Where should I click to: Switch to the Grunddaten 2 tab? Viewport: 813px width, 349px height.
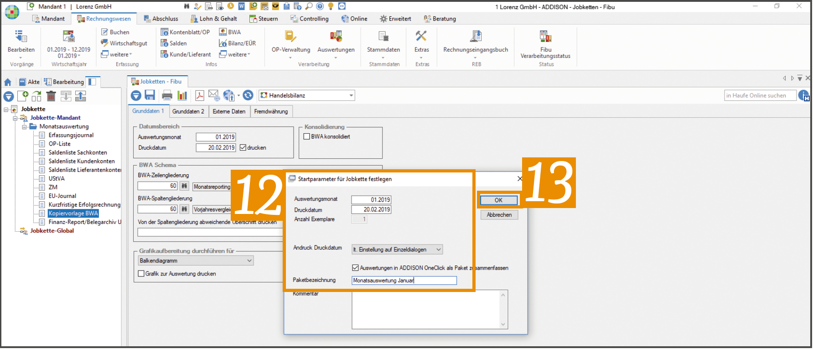pos(188,111)
